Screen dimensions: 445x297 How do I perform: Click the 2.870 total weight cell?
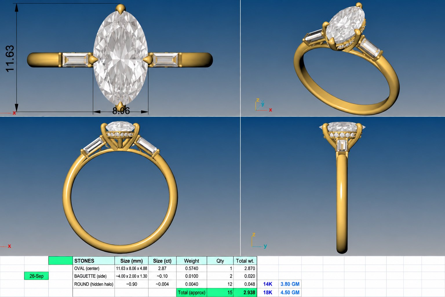(245, 269)
